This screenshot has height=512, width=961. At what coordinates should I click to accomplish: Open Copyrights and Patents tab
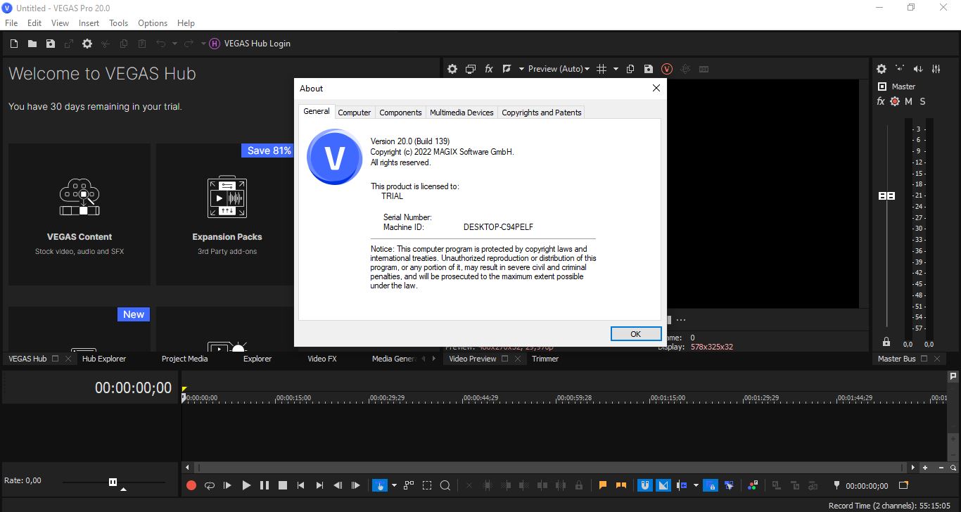pos(542,113)
